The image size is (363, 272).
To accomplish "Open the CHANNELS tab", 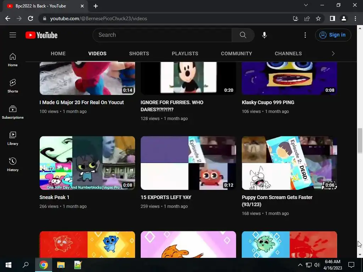I will pos(288,53).
